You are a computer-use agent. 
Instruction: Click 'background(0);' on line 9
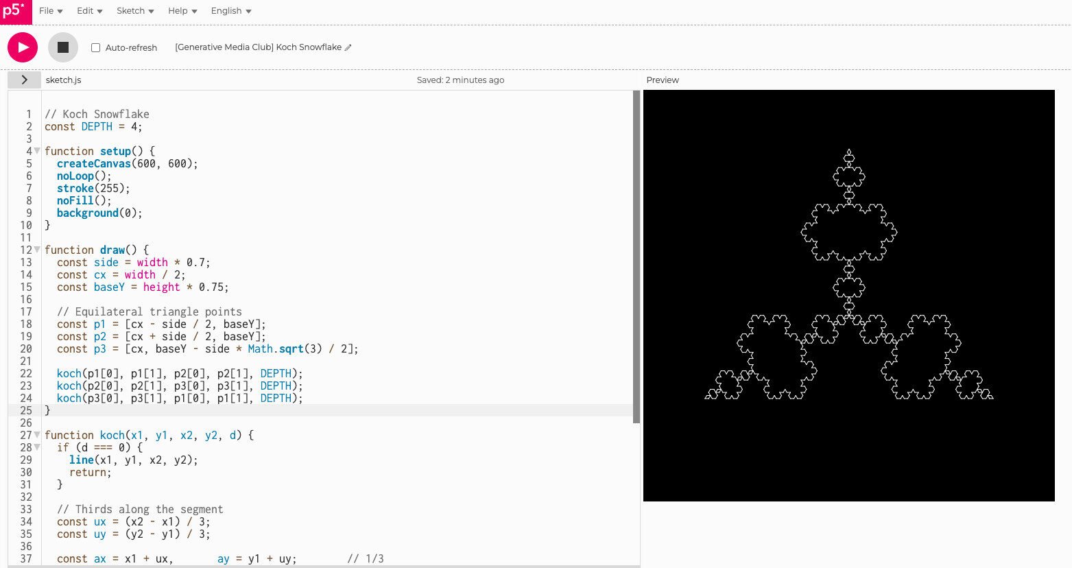coord(99,213)
